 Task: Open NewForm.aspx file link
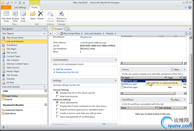(131, 87)
